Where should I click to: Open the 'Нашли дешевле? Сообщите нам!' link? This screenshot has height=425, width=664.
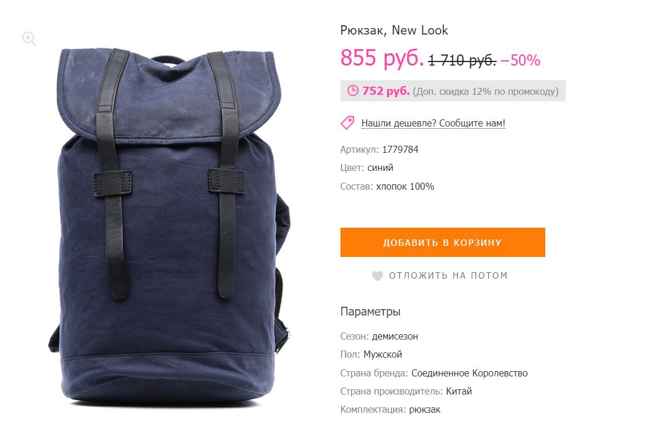point(434,124)
